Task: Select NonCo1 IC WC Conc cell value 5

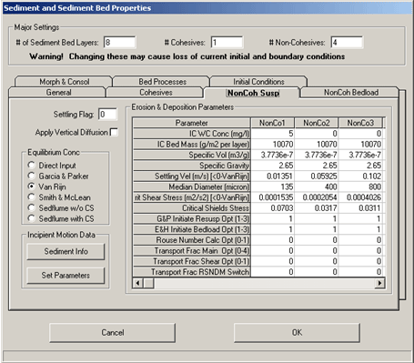Action: (x=272, y=134)
